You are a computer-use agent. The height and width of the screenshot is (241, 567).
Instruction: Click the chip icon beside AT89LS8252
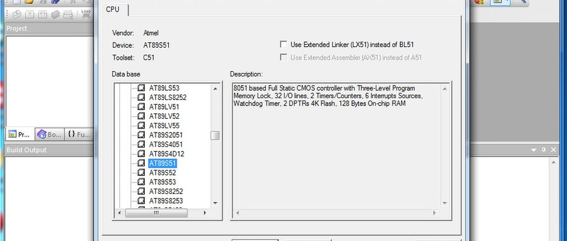point(141,97)
